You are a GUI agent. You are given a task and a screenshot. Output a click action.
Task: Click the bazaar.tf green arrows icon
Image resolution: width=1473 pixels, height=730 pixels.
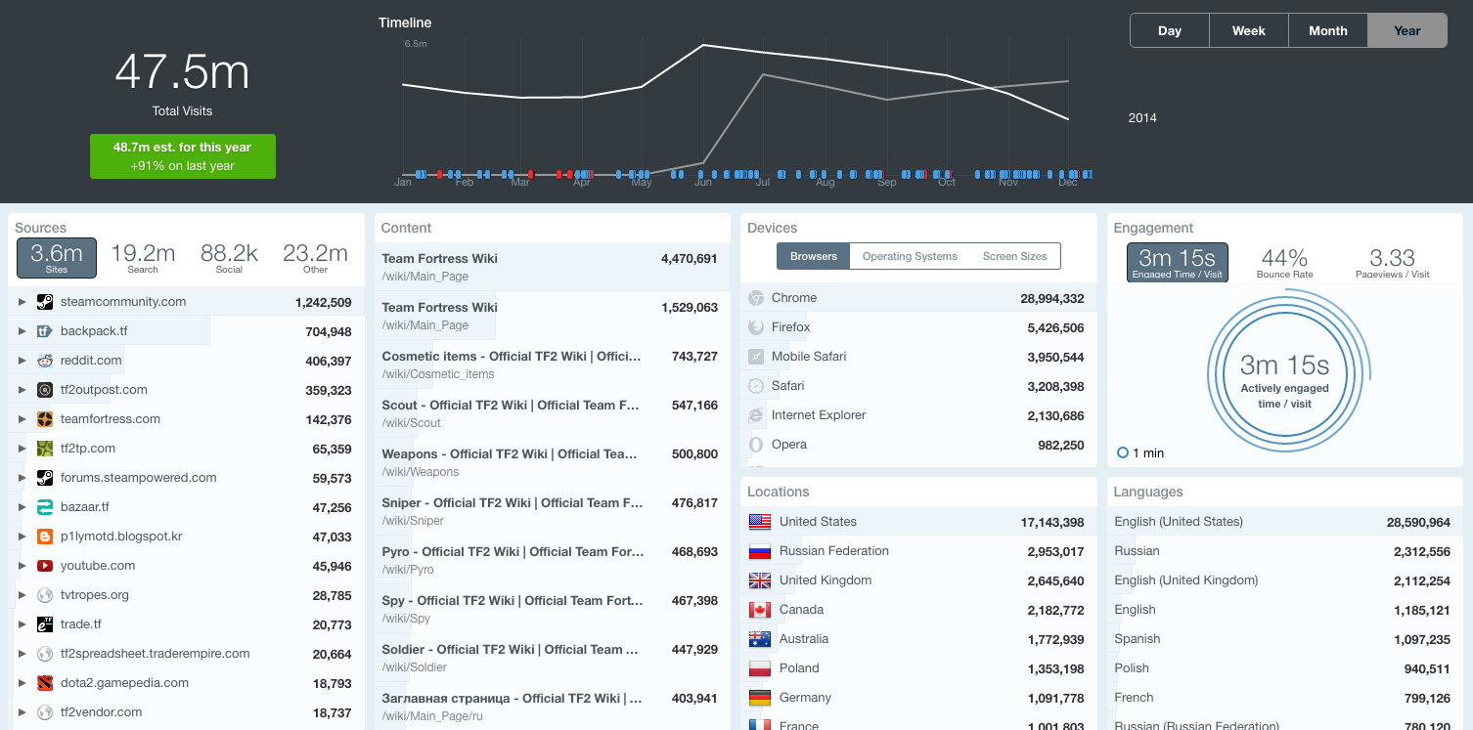coord(45,507)
